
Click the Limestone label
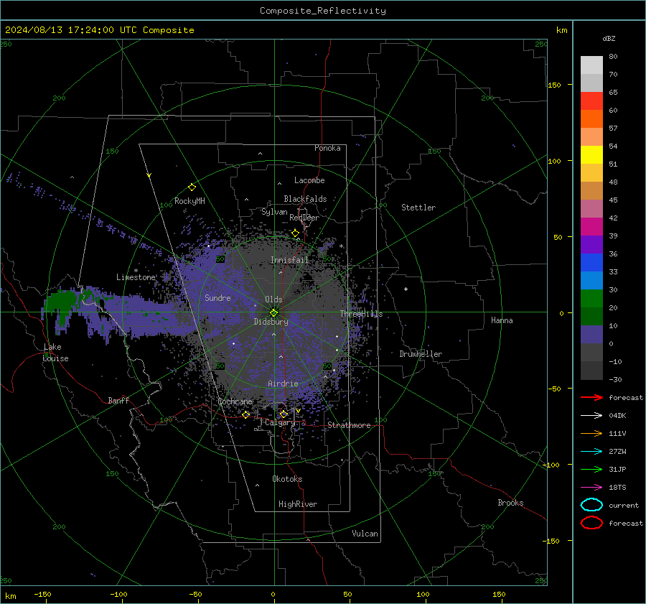tap(136, 277)
